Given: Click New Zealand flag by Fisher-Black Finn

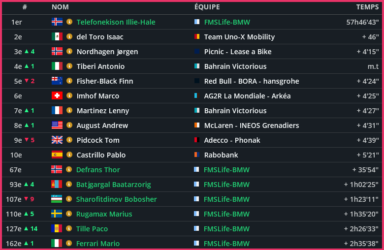Looking at the screenshot, I should [57, 81].
